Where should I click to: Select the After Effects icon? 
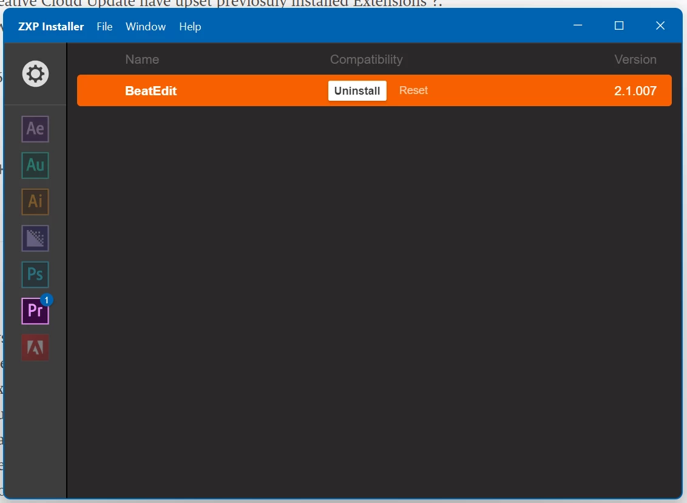pyautogui.click(x=35, y=129)
